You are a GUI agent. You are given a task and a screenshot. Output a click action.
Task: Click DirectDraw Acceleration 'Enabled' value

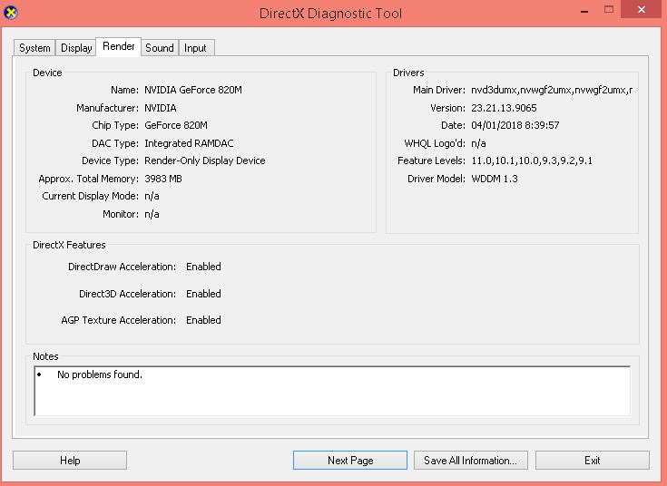click(x=203, y=267)
